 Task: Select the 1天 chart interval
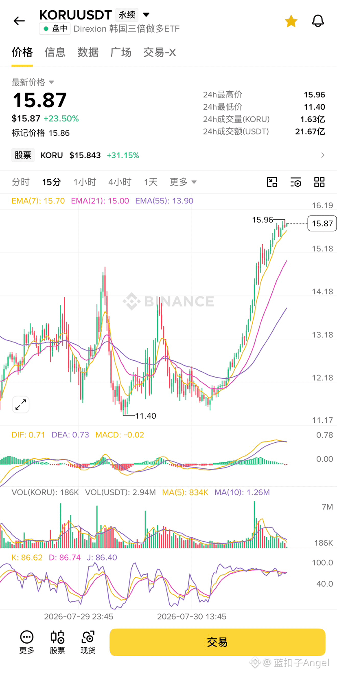151,182
